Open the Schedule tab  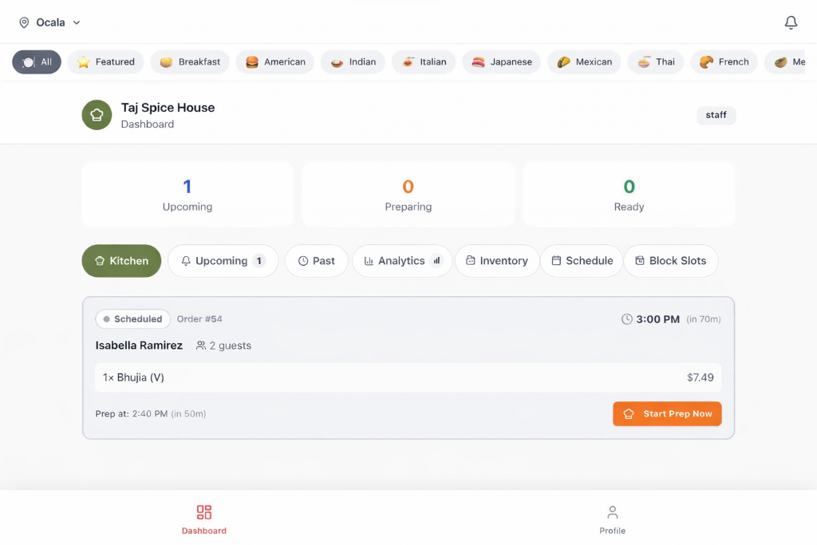pyautogui.click(x=582, y=260)
